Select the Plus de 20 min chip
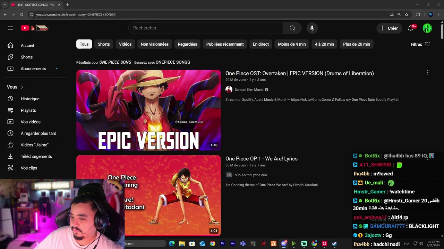Screen dimensions: 444x249 click(357, 44)
